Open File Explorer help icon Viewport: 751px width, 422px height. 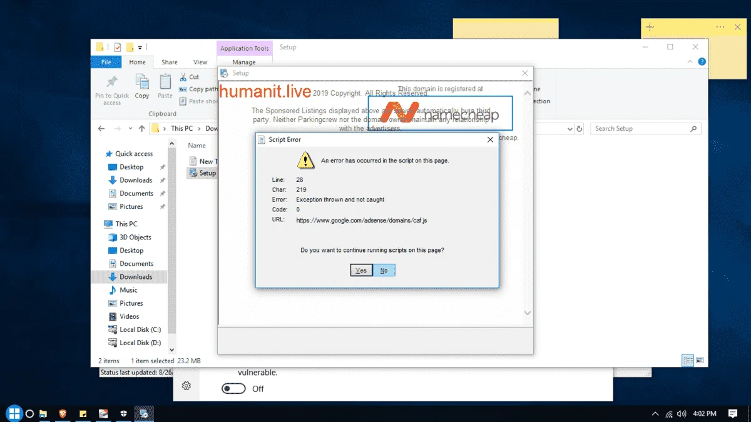[702, 62]
